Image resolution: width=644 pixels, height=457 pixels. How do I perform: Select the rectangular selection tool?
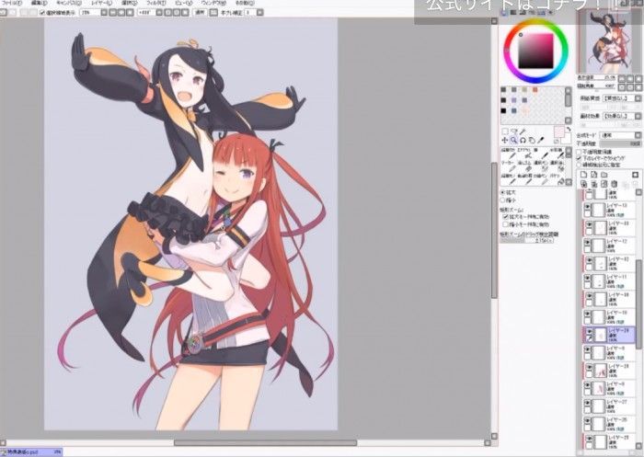[x=505, y=131]
